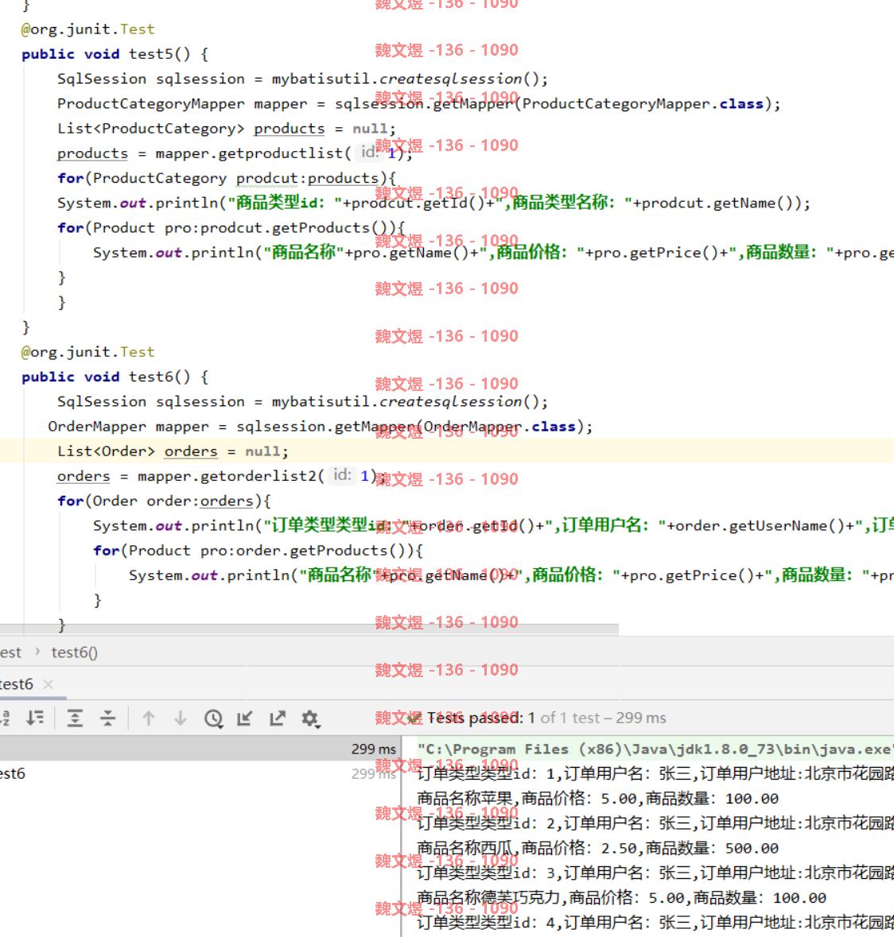Select the highlighted root row showing 299 ms
Image resolution: width=894 pixels, height=937 pixels.
coord(200,749)
